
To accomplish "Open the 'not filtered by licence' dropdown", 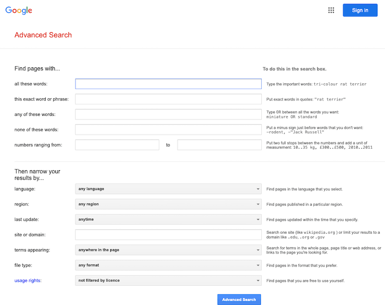I will click(x=168, y=280).
